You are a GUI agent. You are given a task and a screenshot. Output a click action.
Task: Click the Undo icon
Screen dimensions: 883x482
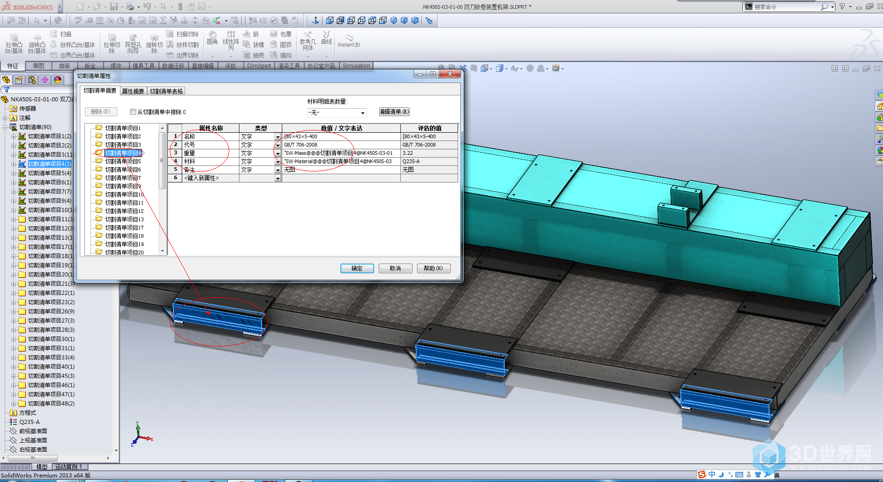147,6
